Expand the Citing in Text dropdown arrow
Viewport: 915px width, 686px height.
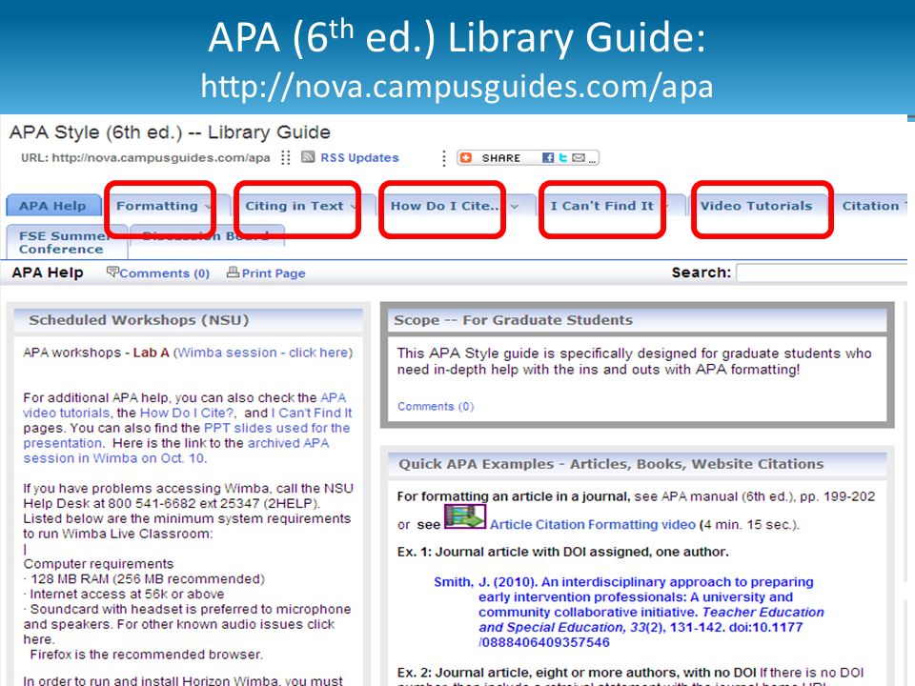(x=353, y=207)
